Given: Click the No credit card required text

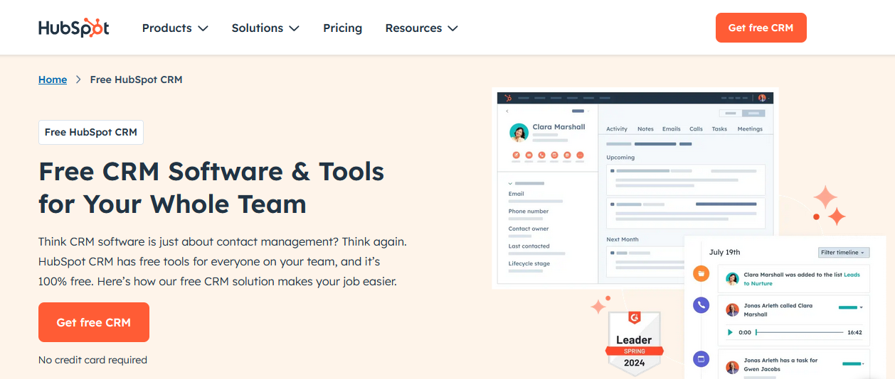Looking at the screenshot, I should click(x=92, y=360).
